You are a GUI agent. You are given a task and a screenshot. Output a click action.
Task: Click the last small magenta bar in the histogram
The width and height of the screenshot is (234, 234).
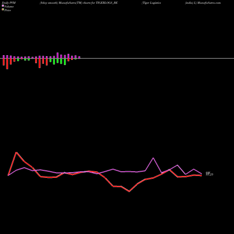coord(79,58)
